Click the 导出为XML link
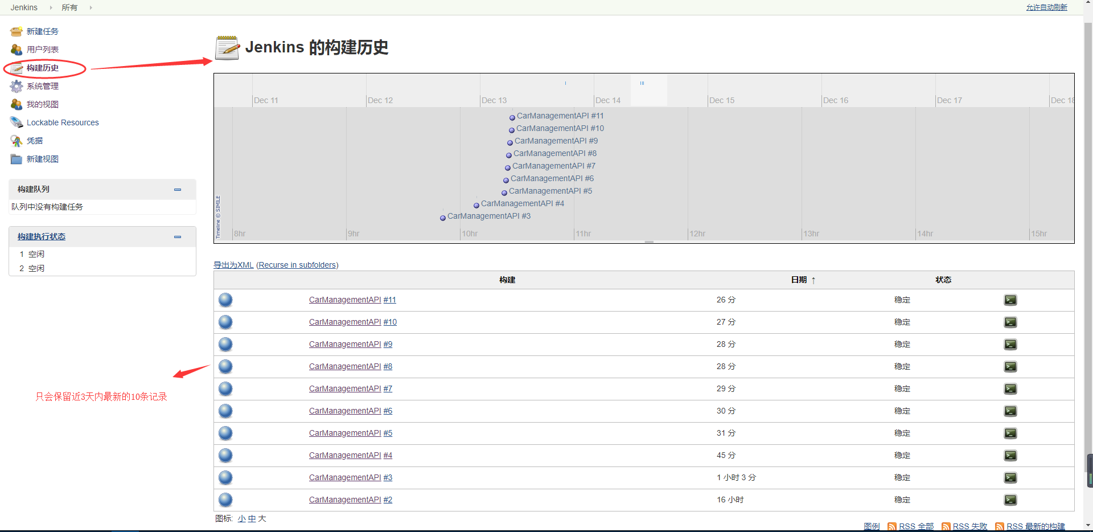 pyautogui.click(x=233, y=265)
